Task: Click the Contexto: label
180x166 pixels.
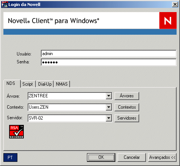Action: [15, 107]
